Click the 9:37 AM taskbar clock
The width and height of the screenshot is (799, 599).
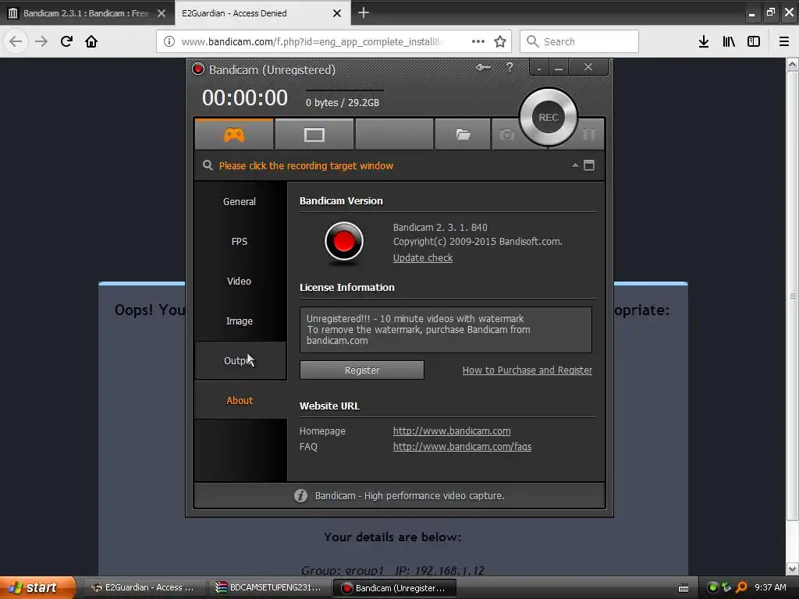pyautogui.click(x=770, y=587)
